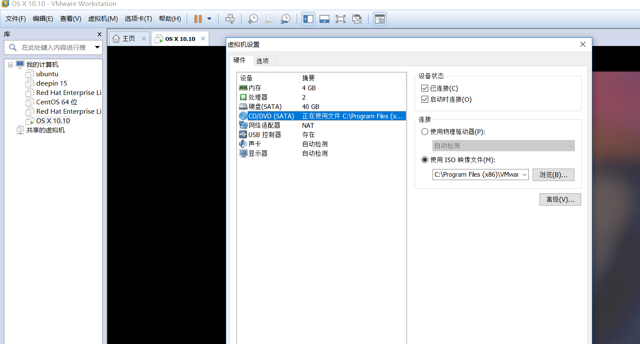Screen dimensions: 640x344
Task: Close the OS X 10.10 tab
Action: (x=203, y=38)
